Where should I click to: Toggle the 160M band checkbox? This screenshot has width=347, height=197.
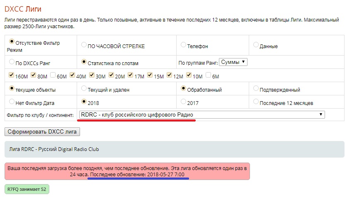coord(11,75)
